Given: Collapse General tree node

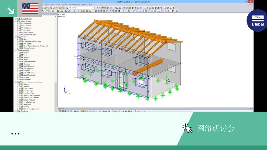Looking at the screenshot, I should [15, 37].
